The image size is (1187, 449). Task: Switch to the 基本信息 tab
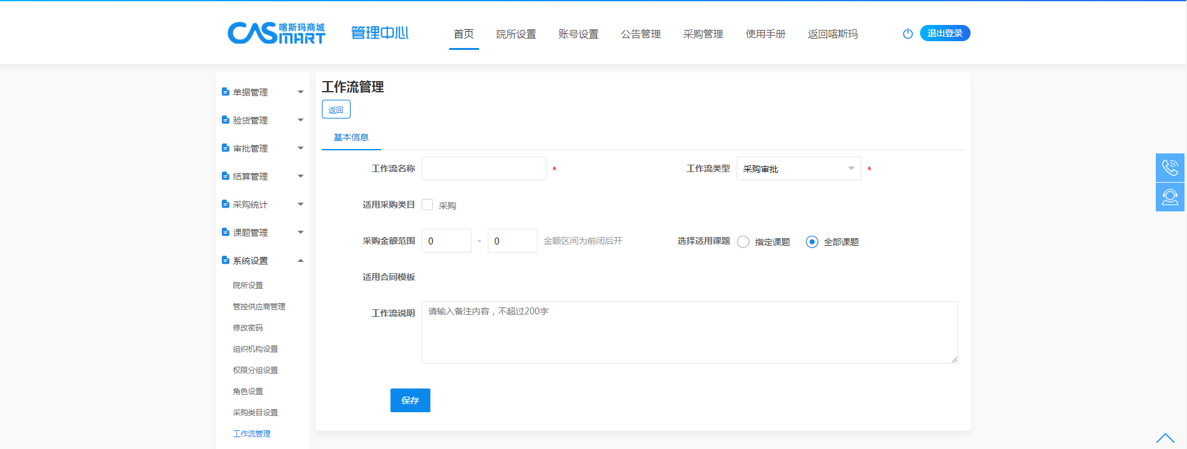(x=351, y=137)
